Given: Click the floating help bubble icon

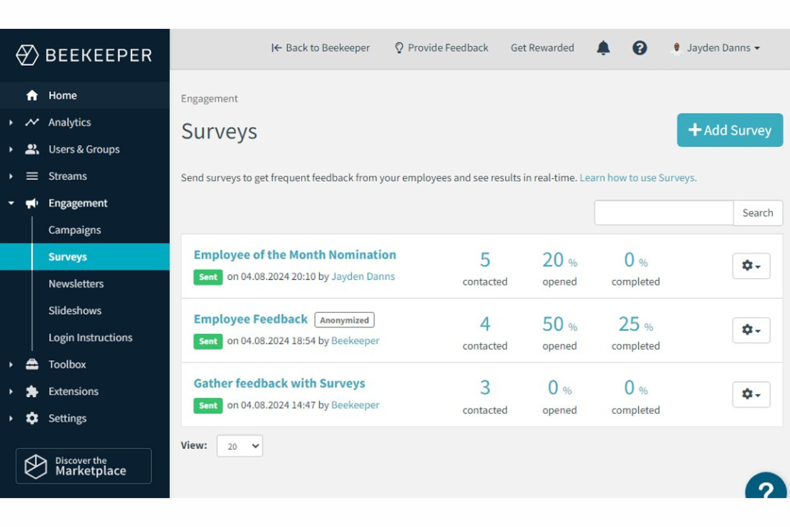Looking at the screenshot, I should pyautogui.click(x=765, y=488).
